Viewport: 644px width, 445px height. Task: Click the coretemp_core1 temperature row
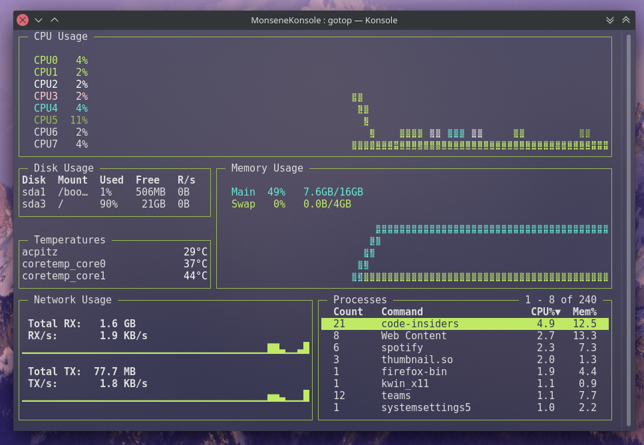coord(114,275)
